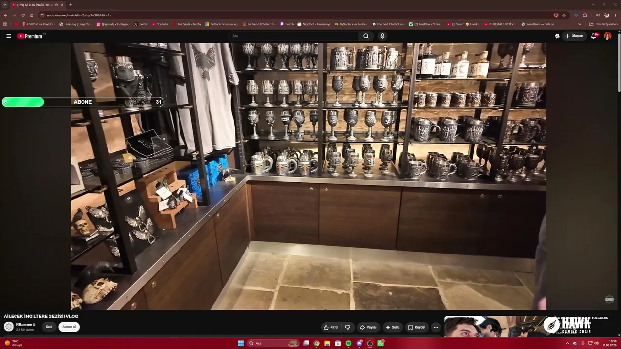Mute the tab using its speaker icon
The image size is (621, 349).
(x=56, y=5)
